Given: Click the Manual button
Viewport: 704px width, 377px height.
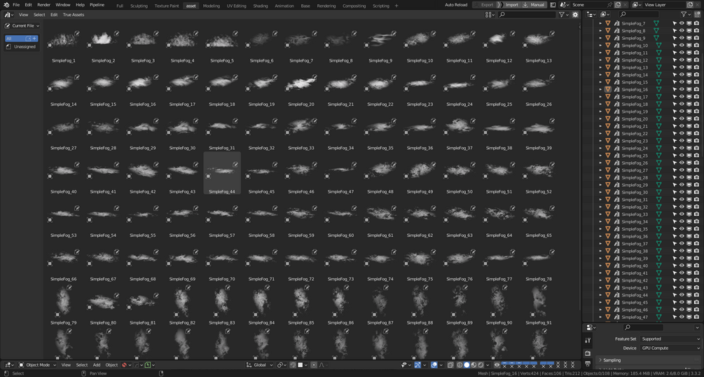Looking at the screenshot, I should (x=533, y=5).
